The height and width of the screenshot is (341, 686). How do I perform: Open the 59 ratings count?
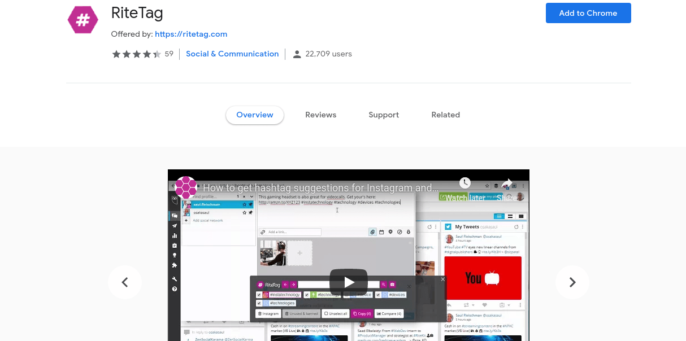click(169, 54)
